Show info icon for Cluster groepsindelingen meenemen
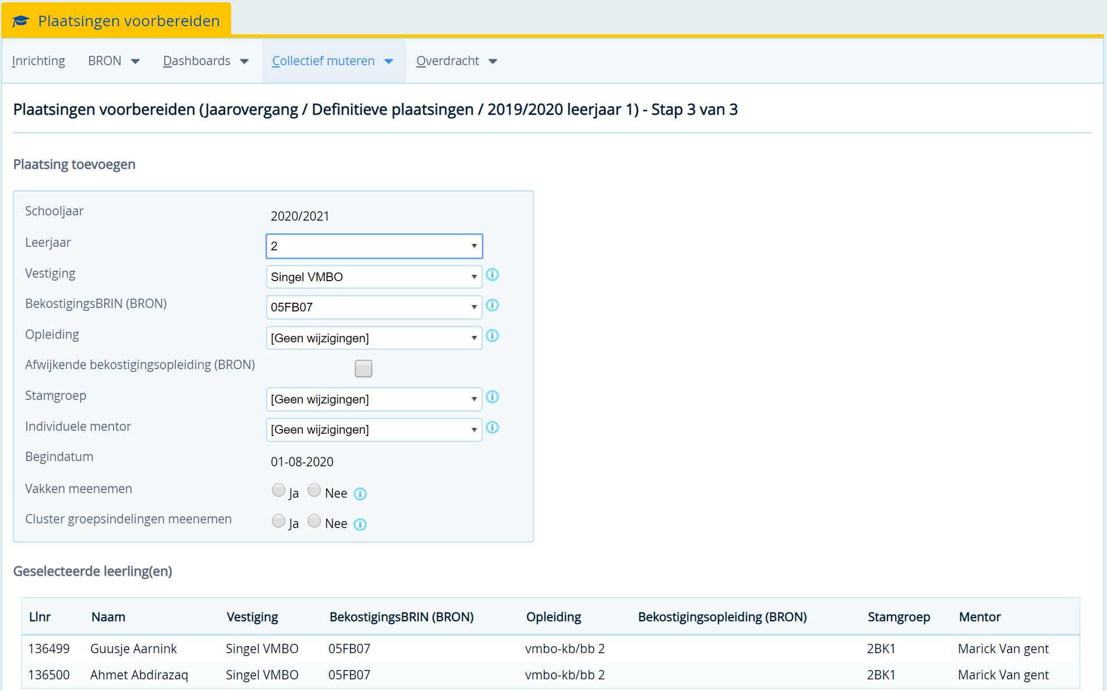Image resolution: width=1107 pixels, height=691 pixels. point(360,525)
